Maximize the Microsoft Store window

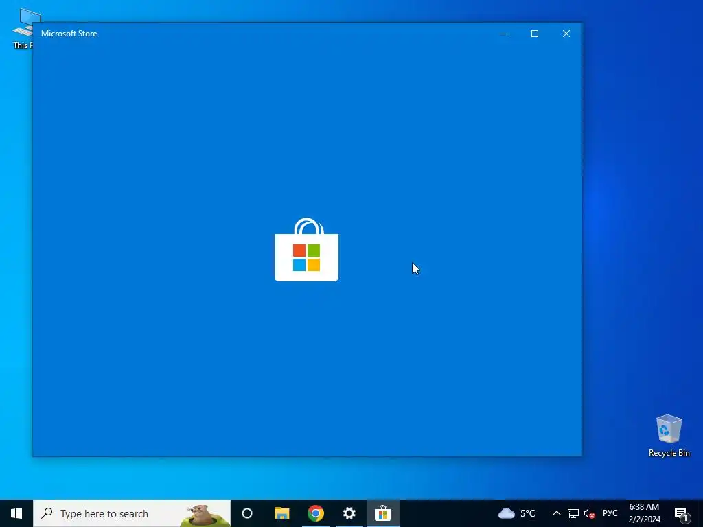(534, 34)
